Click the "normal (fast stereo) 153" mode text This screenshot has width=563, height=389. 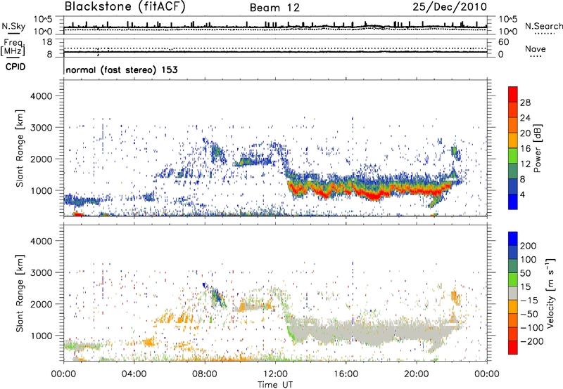coord(122,70)
